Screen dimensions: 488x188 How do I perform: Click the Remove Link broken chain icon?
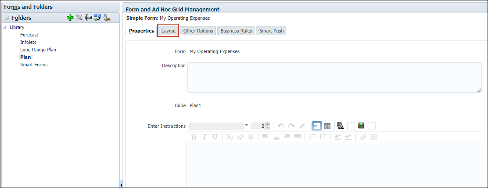click(374, 137)
